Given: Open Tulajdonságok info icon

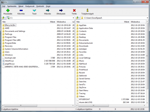Looking at the screenshot, I should tap(88, 10).
